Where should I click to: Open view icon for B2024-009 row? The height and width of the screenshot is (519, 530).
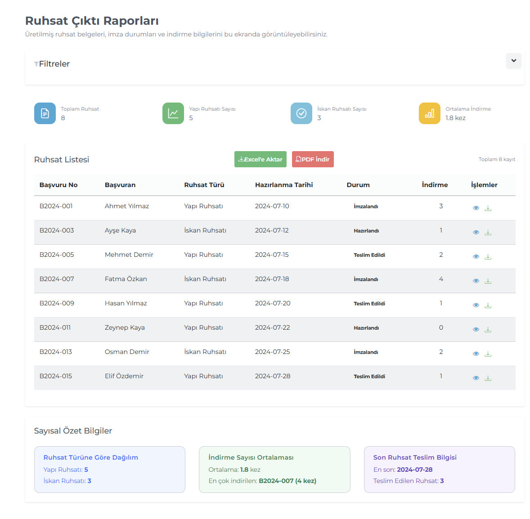[x=476, y=305]
